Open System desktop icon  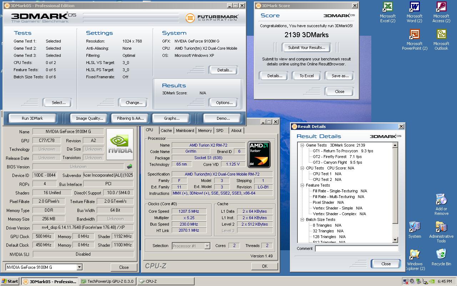coord(415,230)
